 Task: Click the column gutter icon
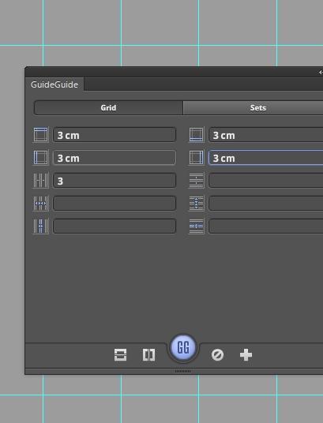(x=41, y=226)
